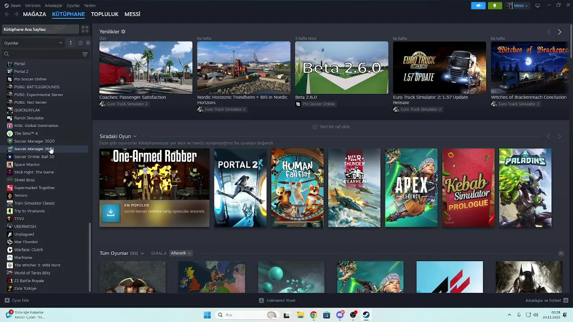
Task: Open Discord from taskbar
Action: coord(340,315)
